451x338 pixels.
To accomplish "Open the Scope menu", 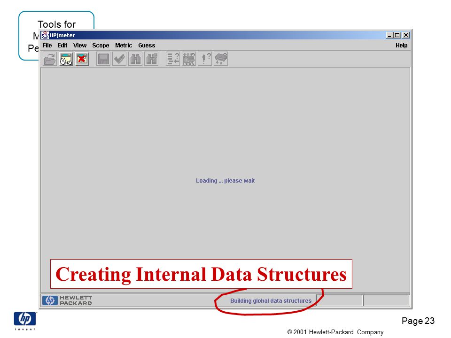I will click(101, 46).
